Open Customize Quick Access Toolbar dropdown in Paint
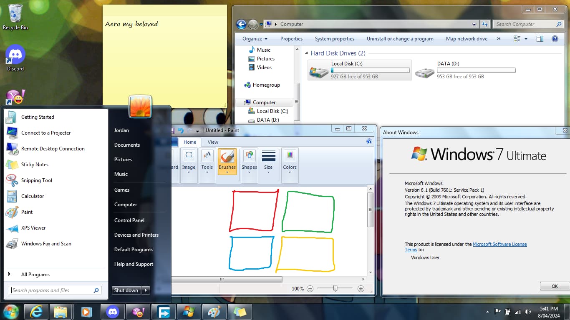 198,131
